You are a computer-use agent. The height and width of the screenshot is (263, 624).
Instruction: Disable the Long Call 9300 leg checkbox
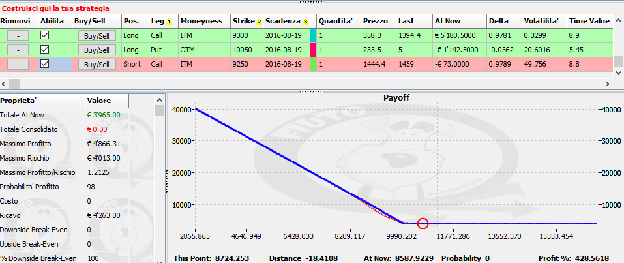pyautogui.click(x=45, y=35)
